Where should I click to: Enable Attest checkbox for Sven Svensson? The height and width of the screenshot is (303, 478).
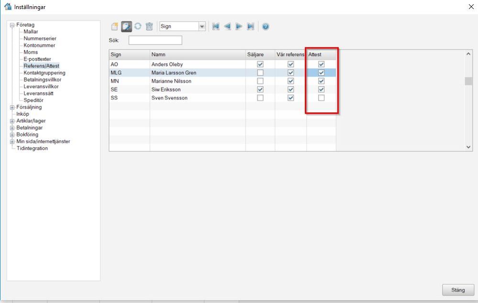[322, 98]
